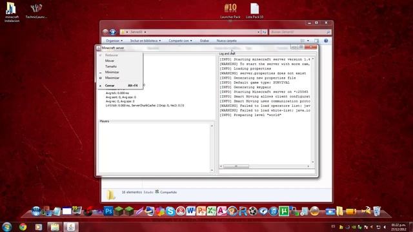Open the Windows Start menu
This screenshot has height=232, width=413.
tap(6, 227)
